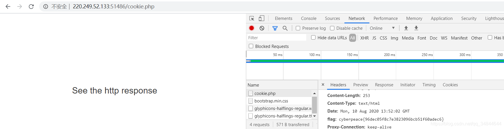Screen dimensions: 504x129
Task: Click the cookie.php file icon
Action: pos(251,94)
